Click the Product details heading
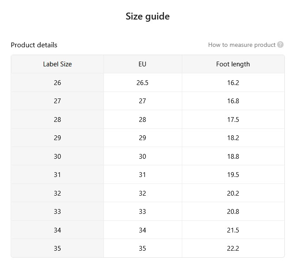Screen dimensions: 287x262 (34, 45)
